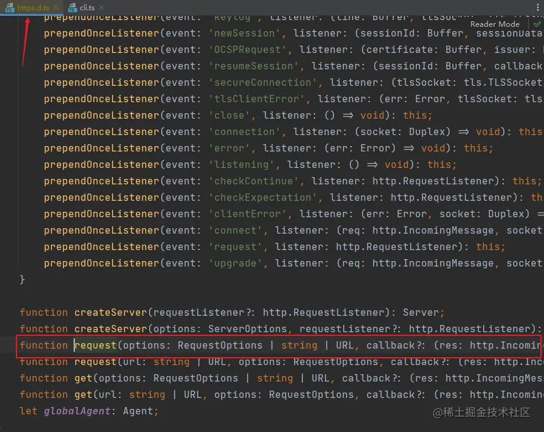This screenshot has width=544, height=432.
Task: Click the request function name on highlighted line
Action: [x=96, y=345]
